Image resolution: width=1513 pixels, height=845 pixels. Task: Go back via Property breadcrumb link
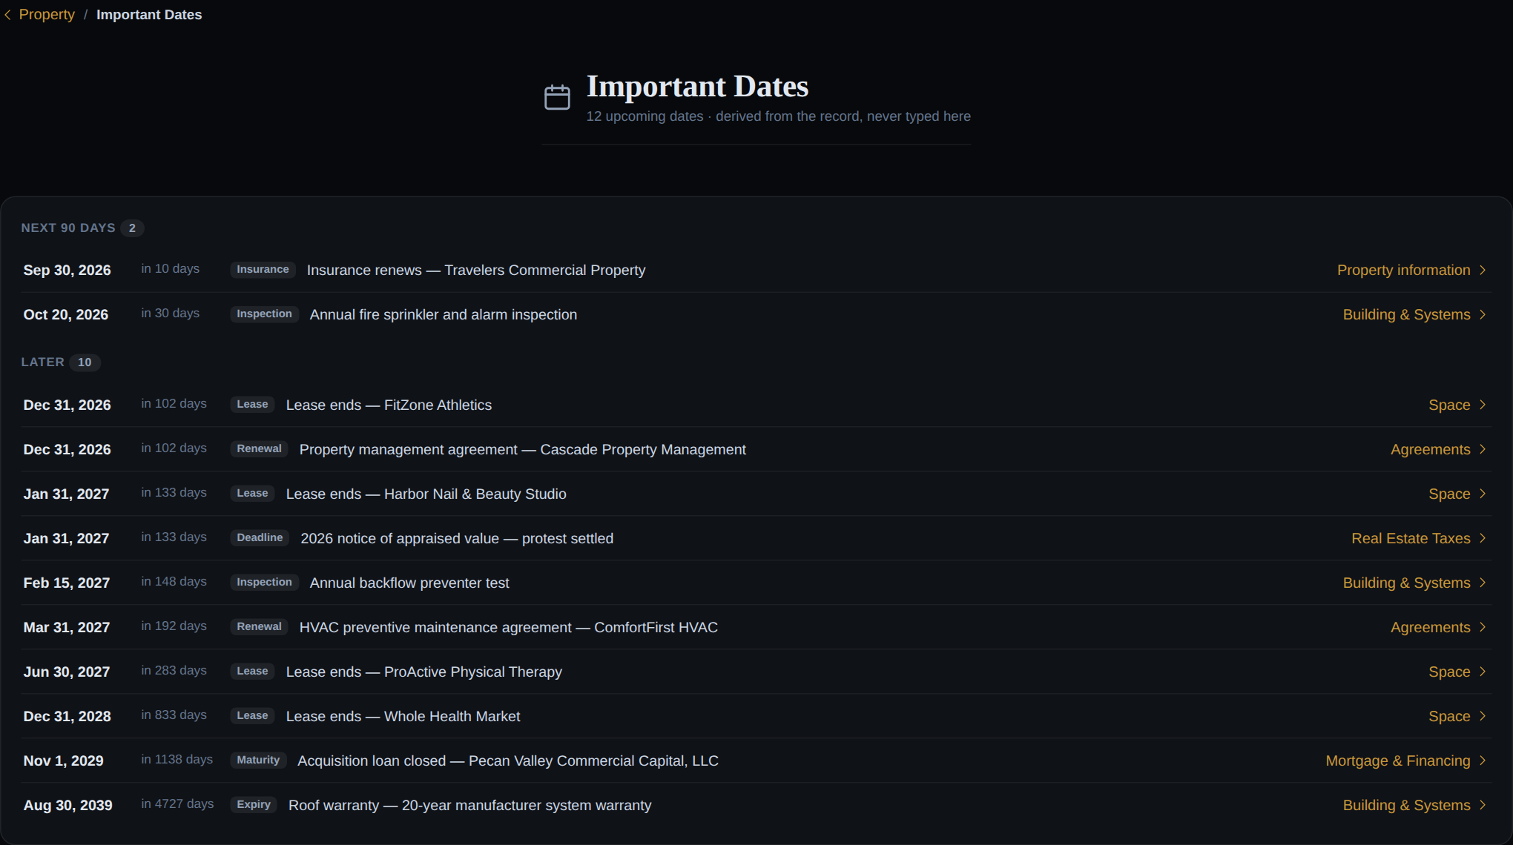coord(47,15)
